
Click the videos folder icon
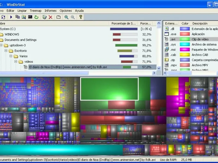pyautogui.click(x=21, y=62)
